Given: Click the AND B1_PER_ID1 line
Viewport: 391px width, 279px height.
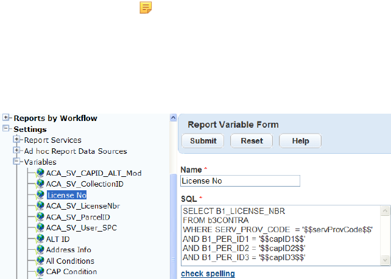Looking at the screenshot, I should click(x=244, y=239).
